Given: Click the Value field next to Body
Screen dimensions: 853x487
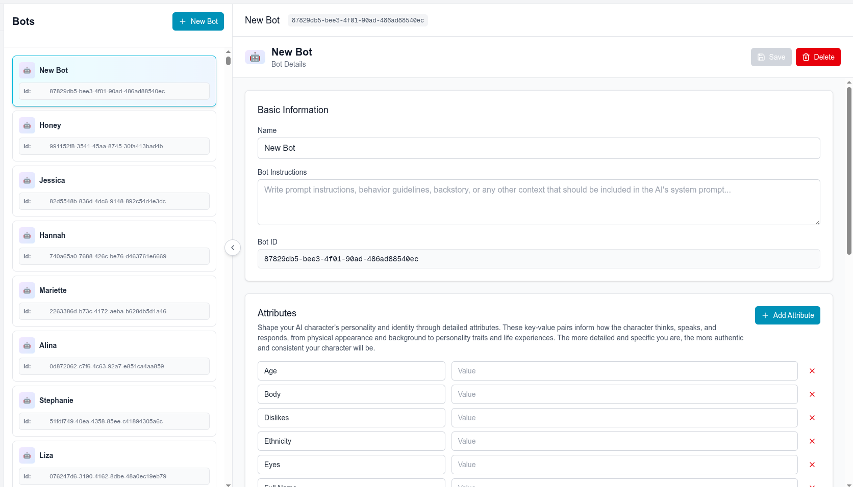Looking at the screenshot, I should coord(624,394).
